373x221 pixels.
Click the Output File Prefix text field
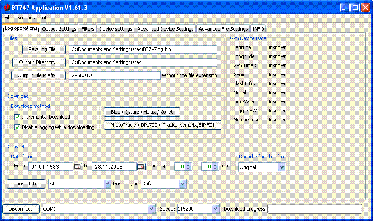[115, 75]
